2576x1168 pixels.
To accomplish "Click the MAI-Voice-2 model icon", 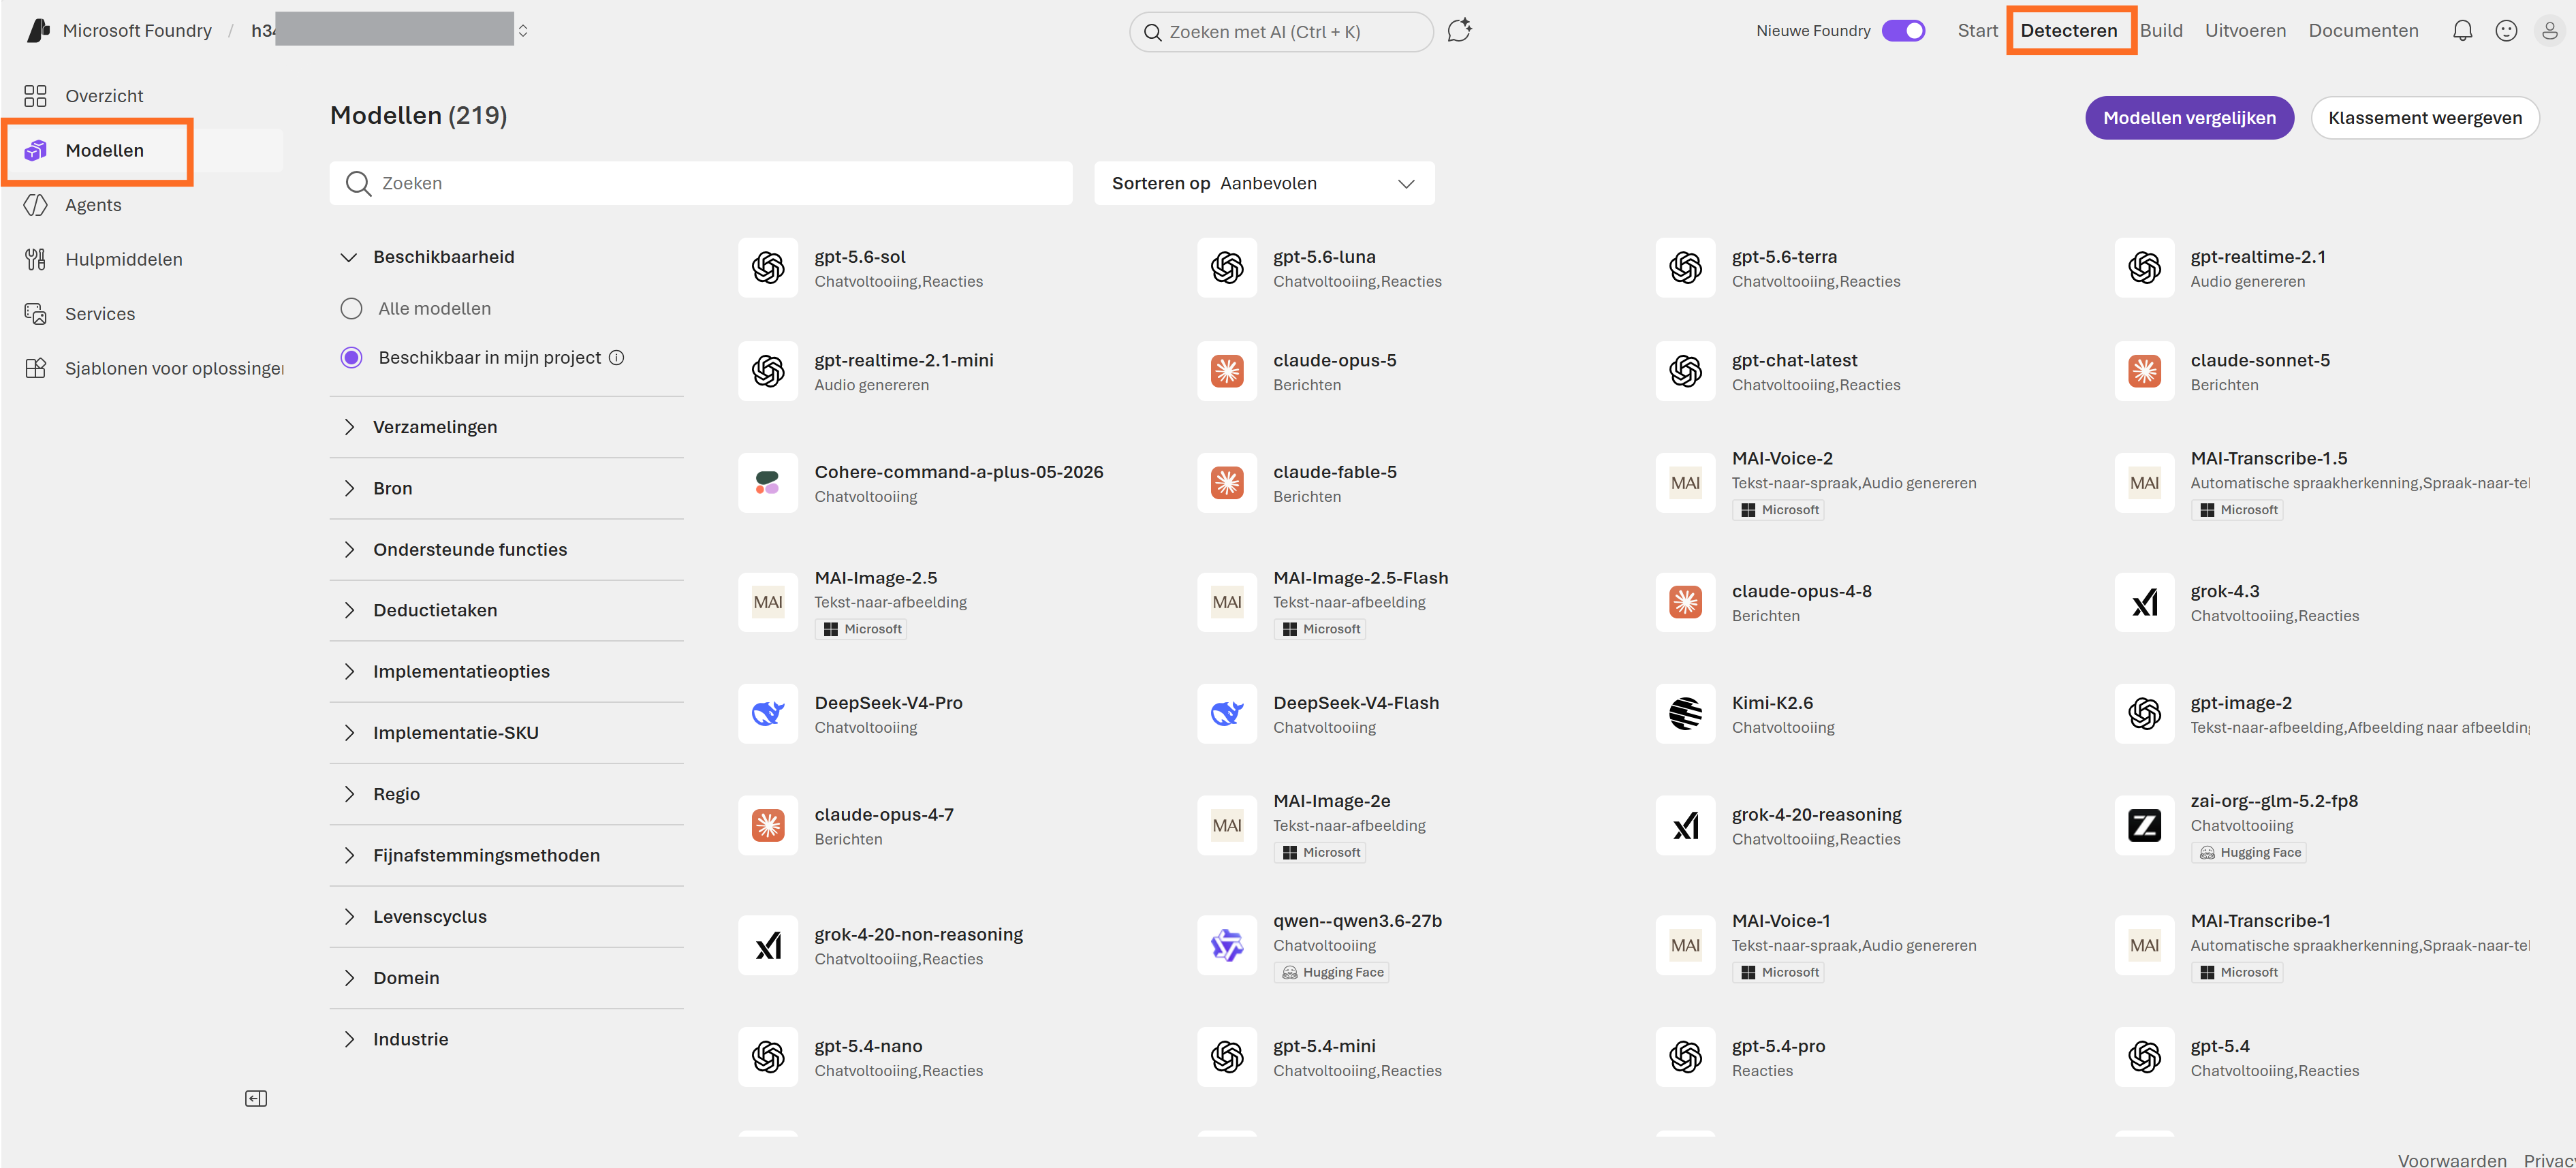I will [1685, 483].
